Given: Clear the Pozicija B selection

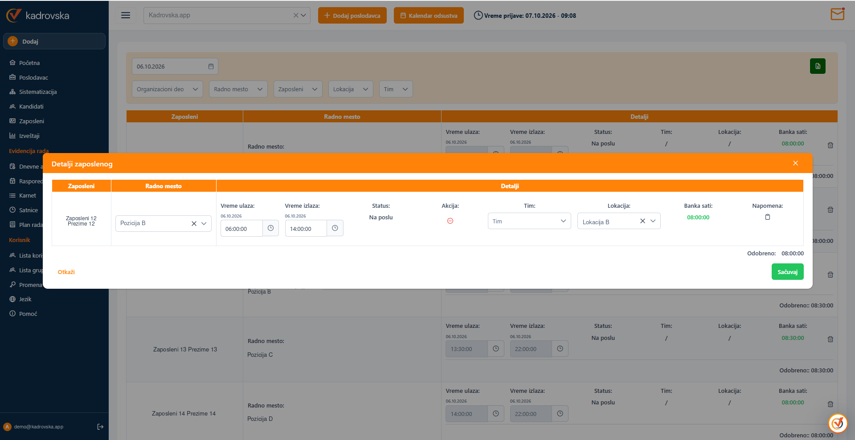Looking at the screenshot, I should point(194,223).
